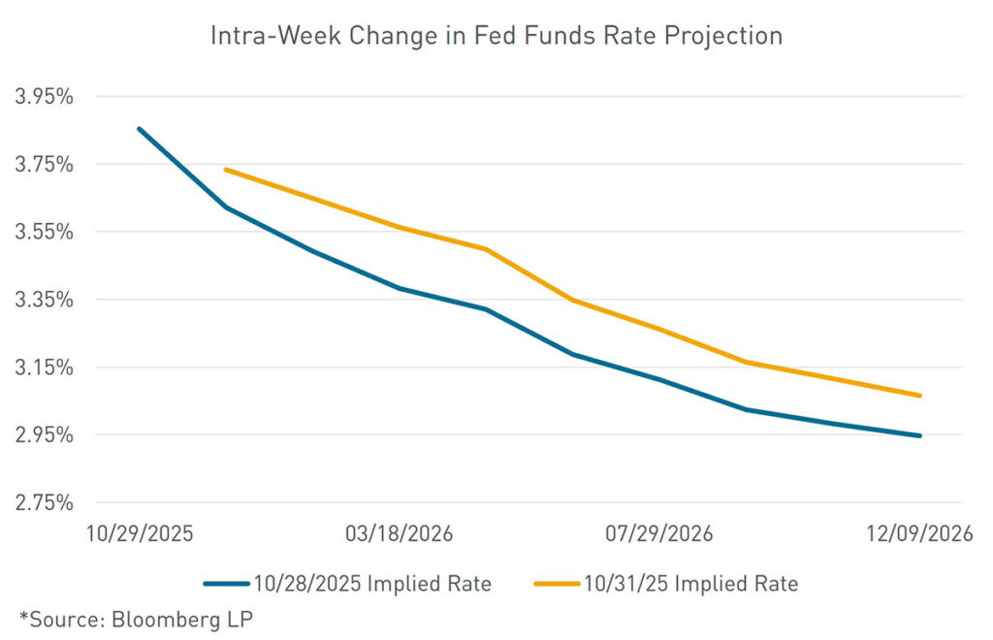The width and height of the screenshot is (993, 640).
Task: Click the "10/31/25 Implied Rate" legend label
Action: click(x=691, y=584)
